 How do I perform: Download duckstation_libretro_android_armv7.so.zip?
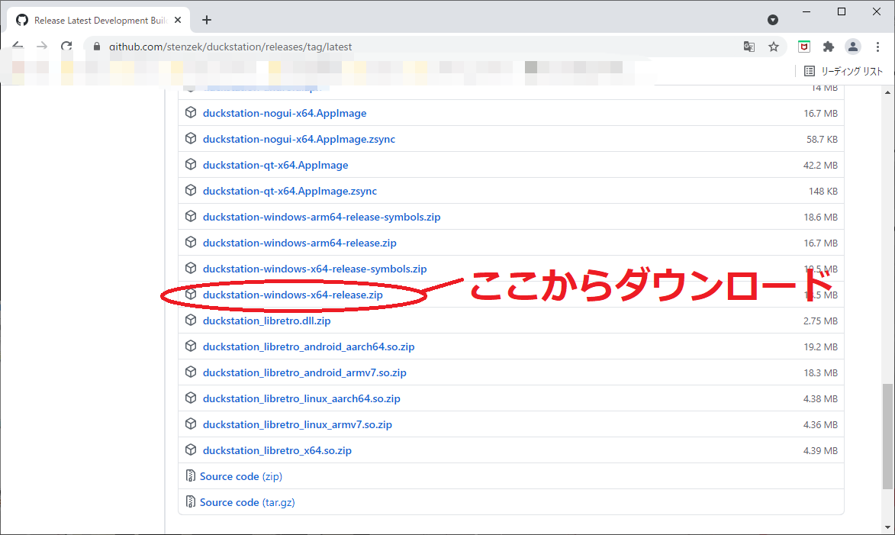pos(304,373)
